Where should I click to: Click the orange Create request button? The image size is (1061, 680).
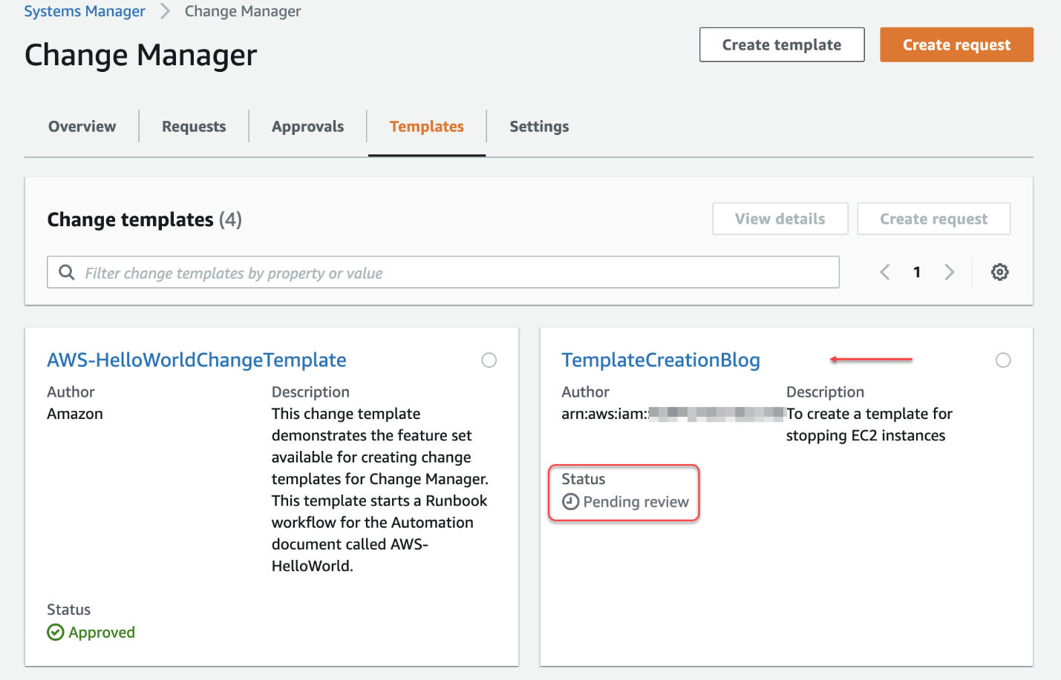(956, 44)
